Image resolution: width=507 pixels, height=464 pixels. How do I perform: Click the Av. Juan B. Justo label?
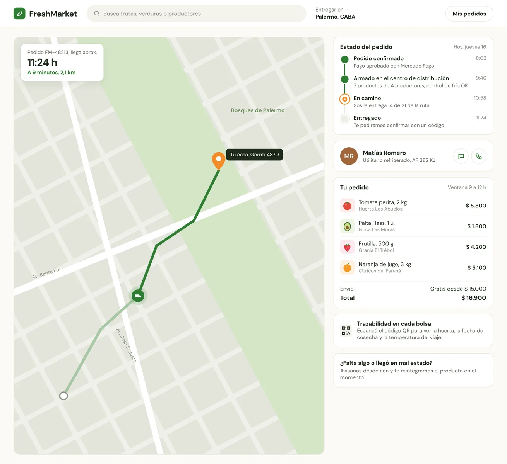[x=127, y=345]
